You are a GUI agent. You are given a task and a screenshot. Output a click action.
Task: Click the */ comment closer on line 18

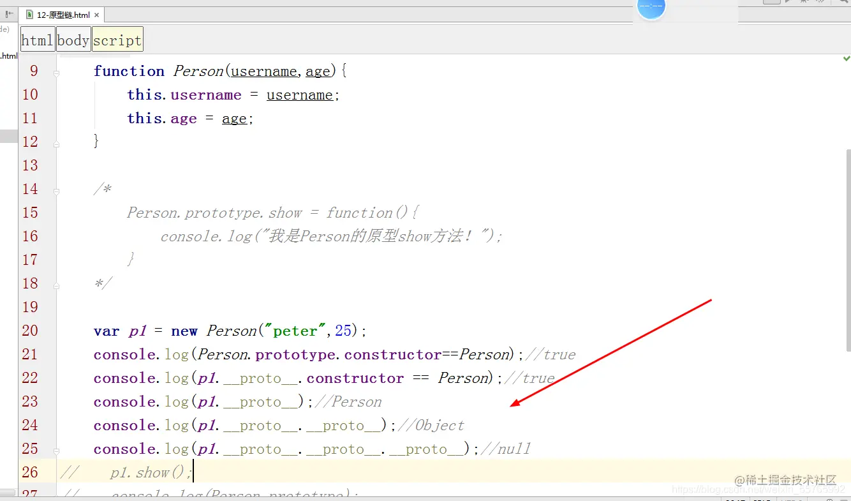pos(102,283)
